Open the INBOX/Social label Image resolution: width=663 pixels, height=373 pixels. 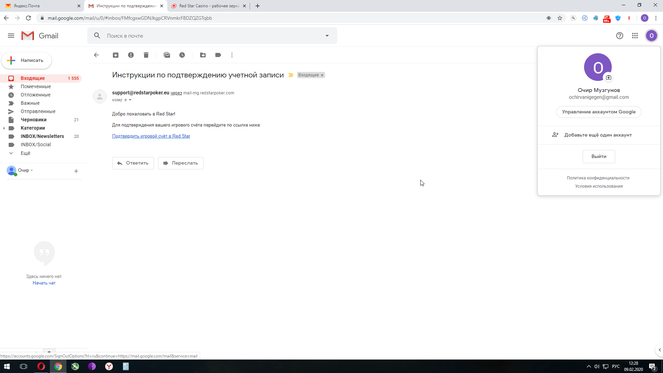(41, 144)
